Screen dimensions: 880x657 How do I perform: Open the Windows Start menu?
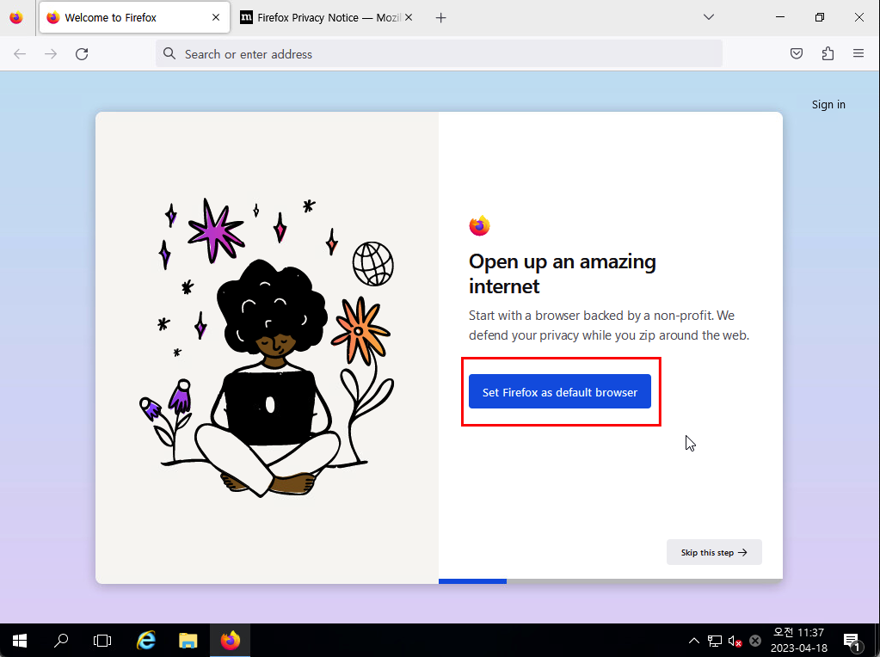pyautogui.click(x=20, y=640)
